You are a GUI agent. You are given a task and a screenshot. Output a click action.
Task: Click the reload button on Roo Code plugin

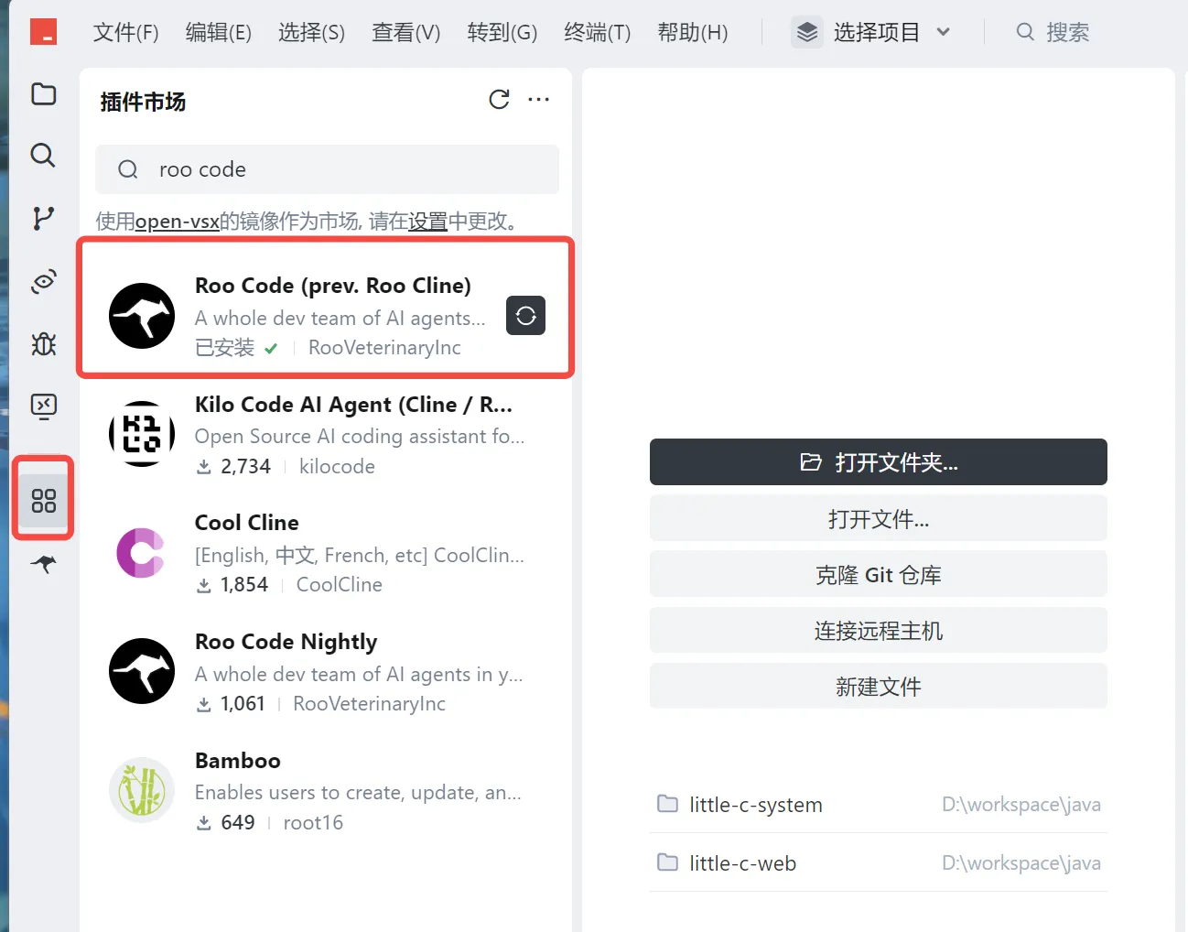point(526,316)
